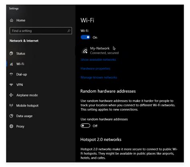Click the Dial-up phone icon
Viewport: 190px width, 167px height.
(x=11, y=74)
